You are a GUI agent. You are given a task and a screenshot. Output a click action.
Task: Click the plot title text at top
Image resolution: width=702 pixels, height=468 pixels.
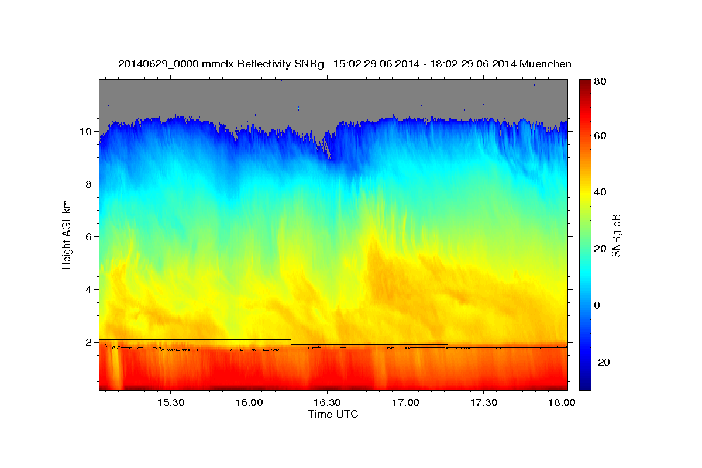[x=345, y=64]
